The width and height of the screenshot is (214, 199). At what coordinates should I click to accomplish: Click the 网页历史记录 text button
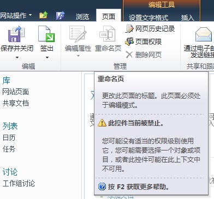(x=155, y=29)
